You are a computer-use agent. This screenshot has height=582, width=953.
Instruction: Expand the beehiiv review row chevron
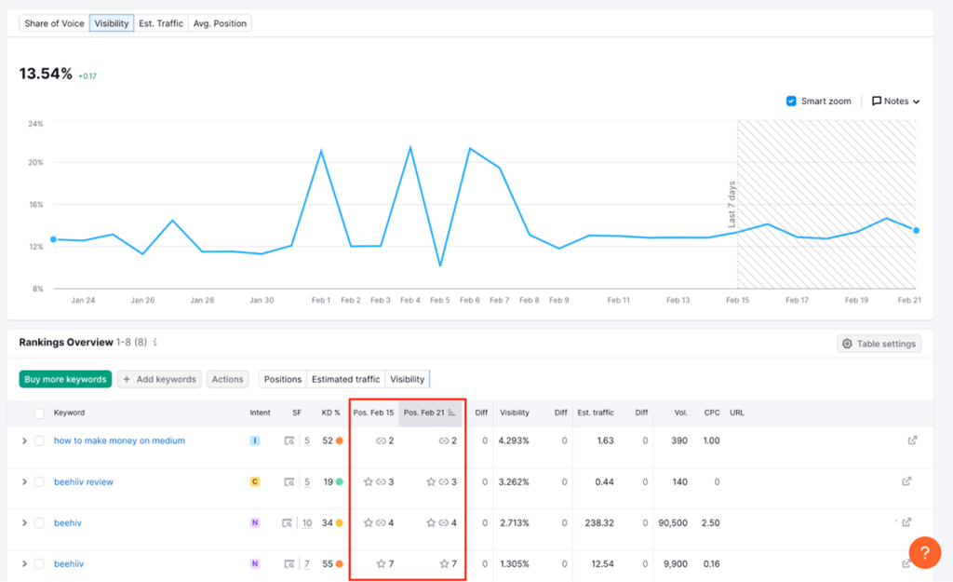coord(24,481)
